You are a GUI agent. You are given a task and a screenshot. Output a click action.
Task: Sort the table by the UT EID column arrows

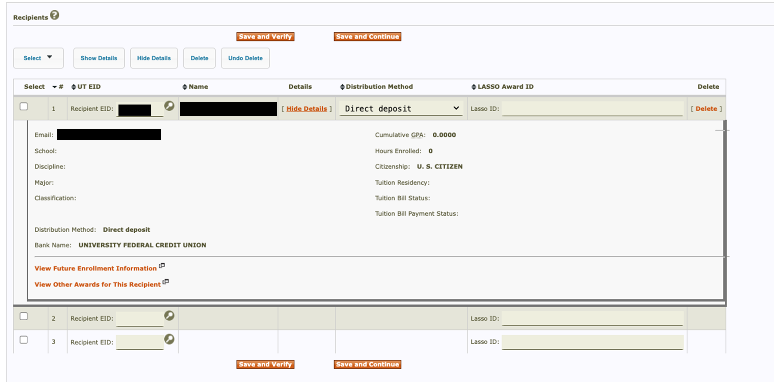click(74, 87)
